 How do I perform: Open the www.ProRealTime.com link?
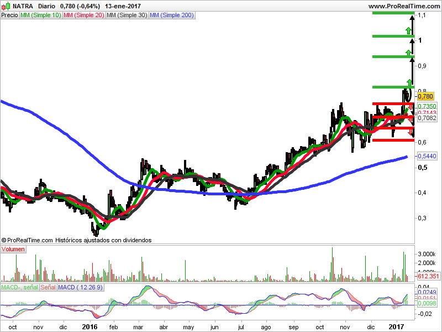(404, 6)
